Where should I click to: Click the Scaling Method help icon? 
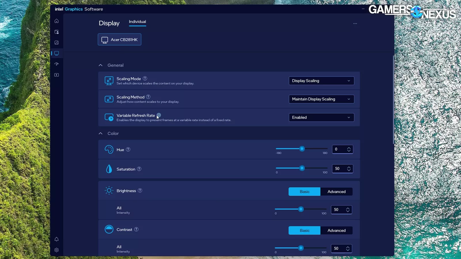[x=148, y=97]
